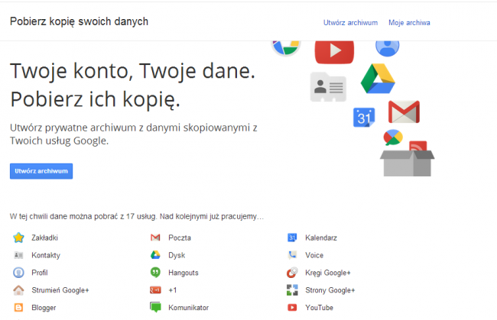Open the Utwórz archiwum header link

[x=350, y=23]
